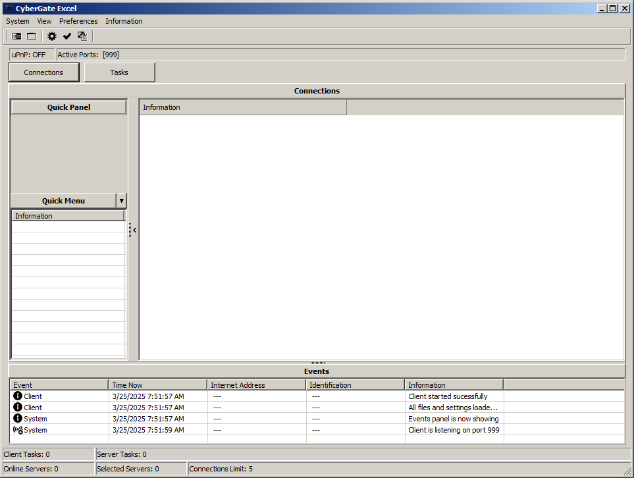Viewport: 634px width, 478px height.
Task: Click the list-panel icon in the toolbar
Action: pos(16,36)
